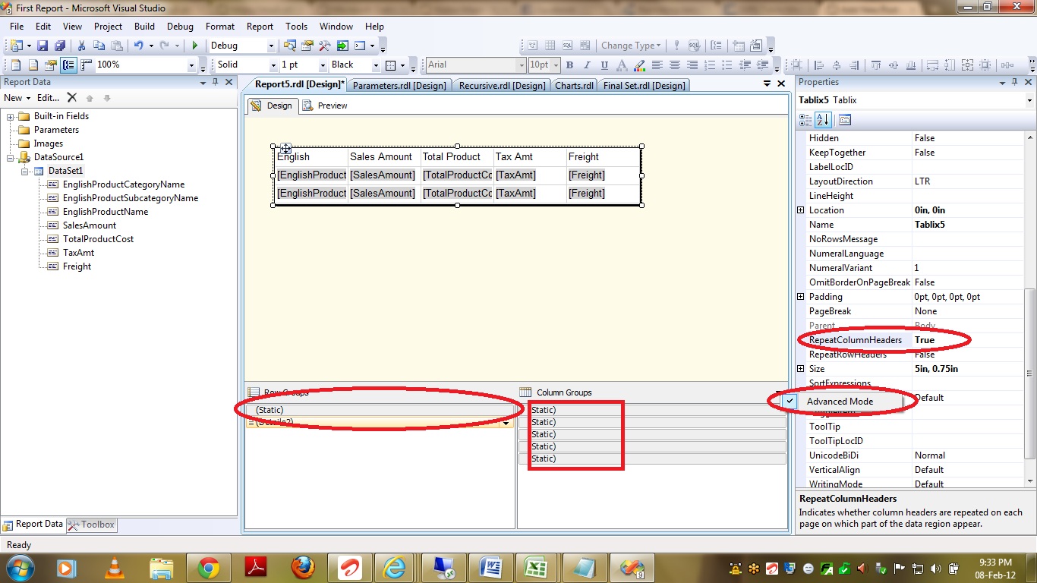The height and width of the screenshot is (583, 1037).
Task: Click the Save icon in the toolbar
Action: (x=43, y=46)
